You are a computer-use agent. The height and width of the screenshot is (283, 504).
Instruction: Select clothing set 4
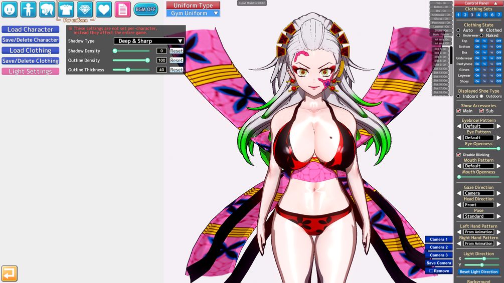tap(478, 15)
